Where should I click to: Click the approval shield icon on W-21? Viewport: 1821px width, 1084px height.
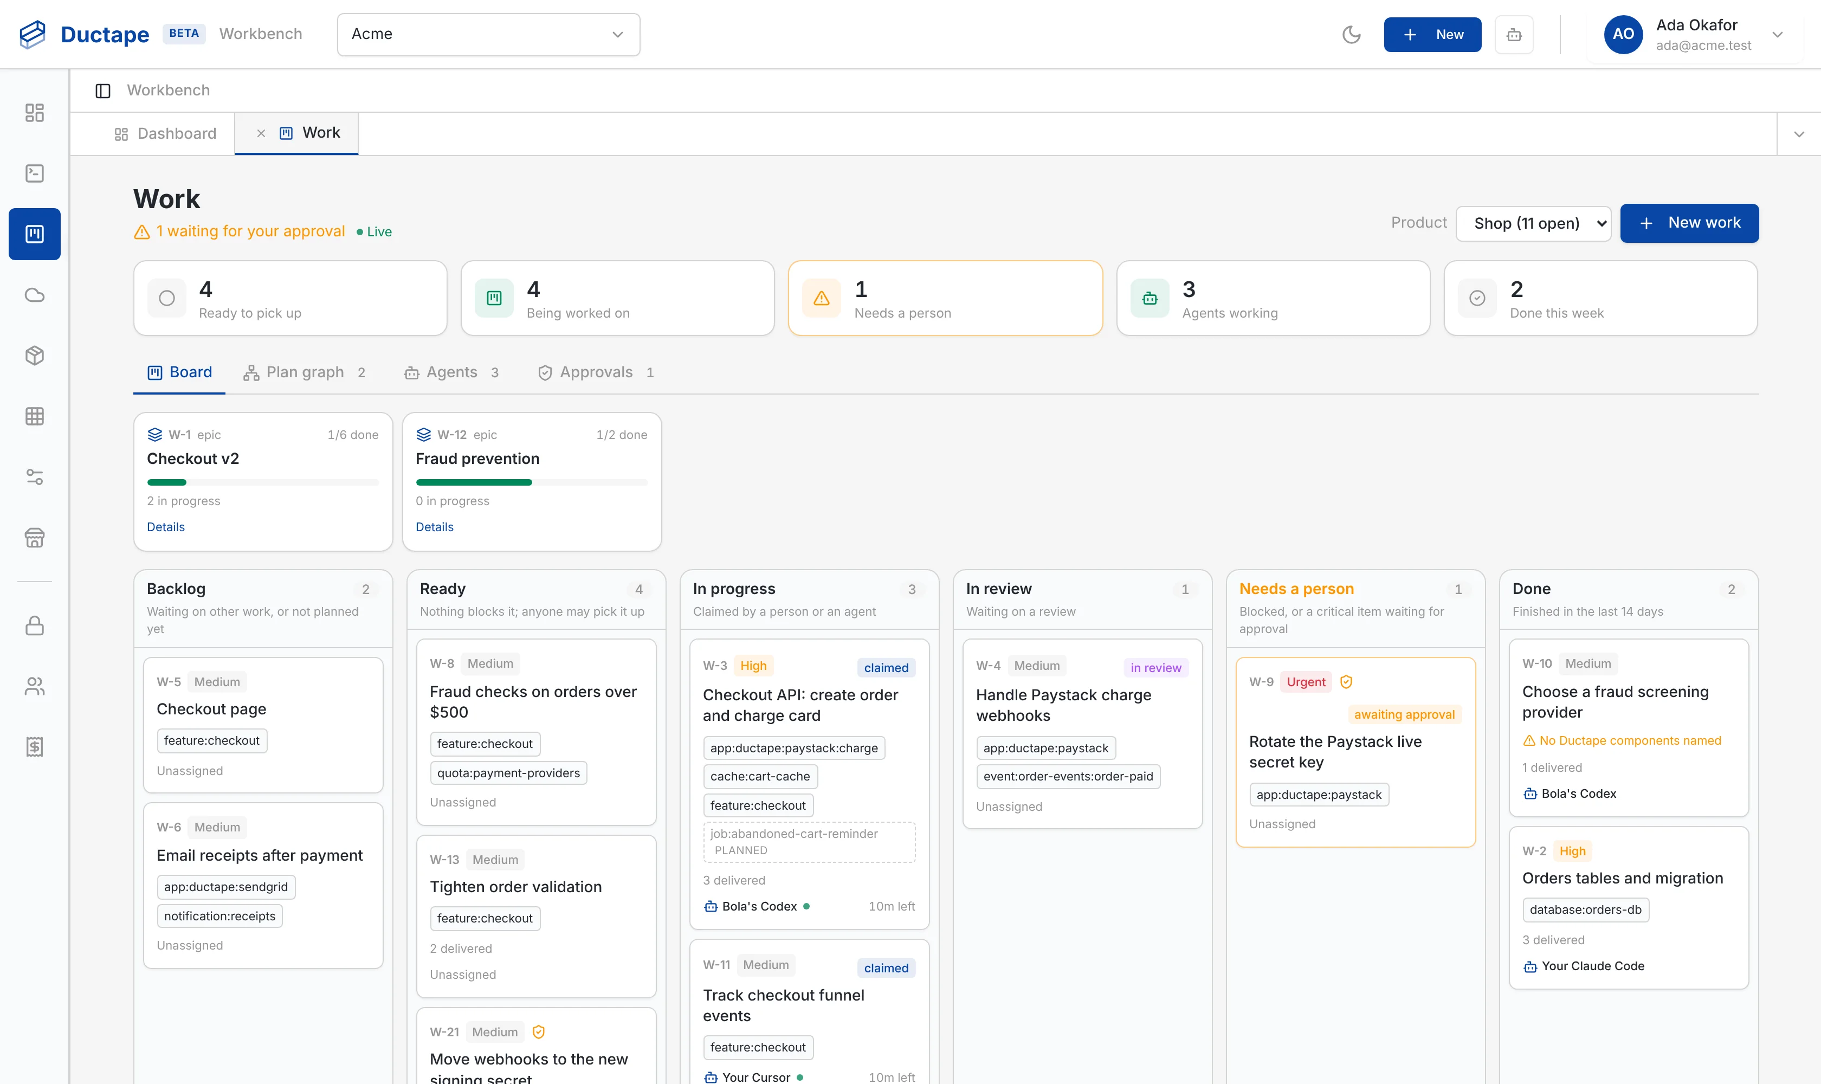tap(538, 1031)
